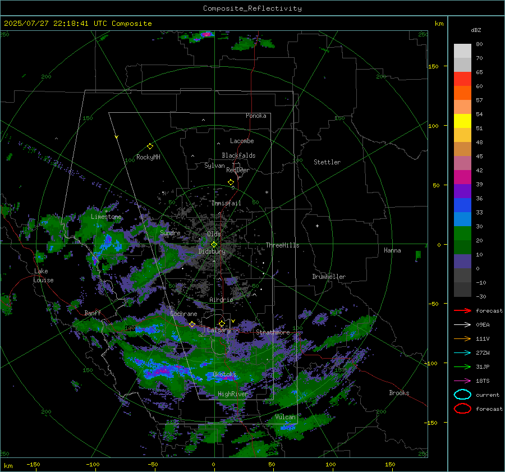Image resolution: width=505 pixels, height=472 pixels.
Task: Click the Banff city label
Action: click(93, 313)
